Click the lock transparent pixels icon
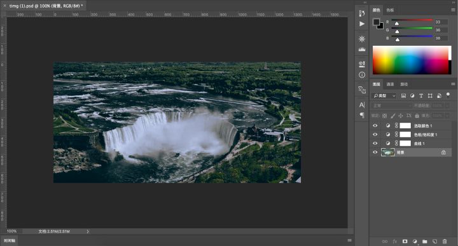The width and height of the screenshot is (458, 246). coord(385,116)
